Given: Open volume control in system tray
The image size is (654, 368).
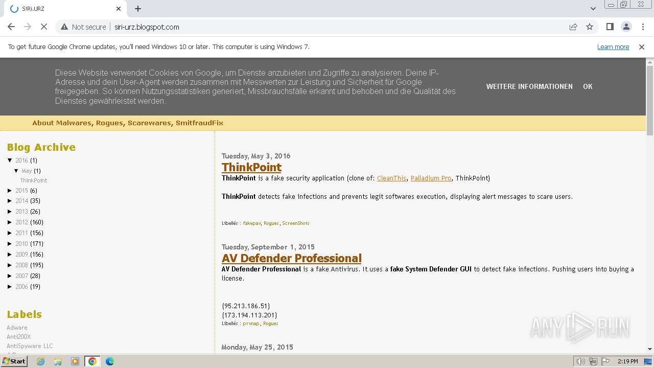Looking at the screenshot, I should tap(580, 361).
